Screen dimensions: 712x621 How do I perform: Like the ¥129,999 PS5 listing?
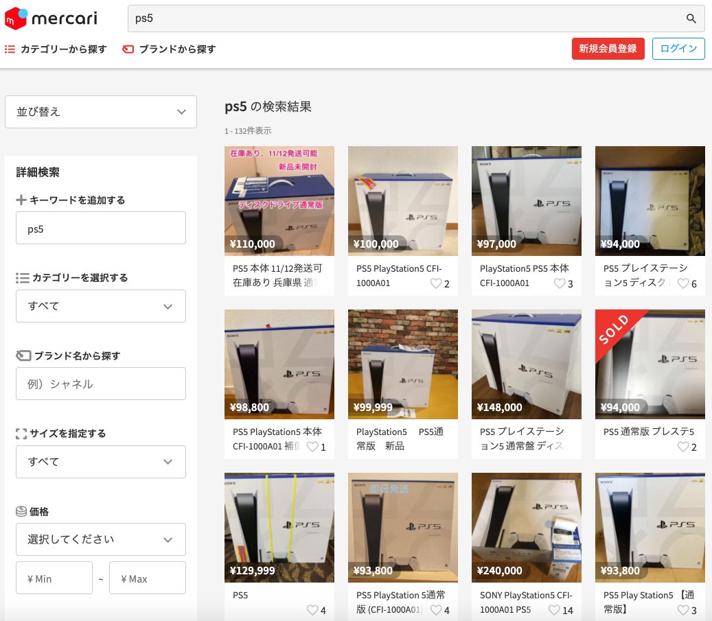312,610
